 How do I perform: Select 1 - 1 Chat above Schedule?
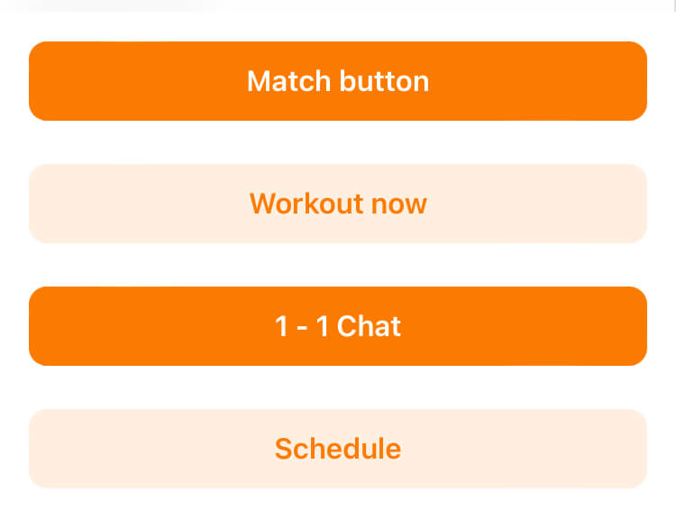coord(338,326)
